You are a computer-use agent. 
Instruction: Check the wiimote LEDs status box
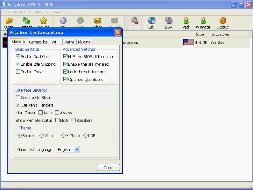point(57,120)
